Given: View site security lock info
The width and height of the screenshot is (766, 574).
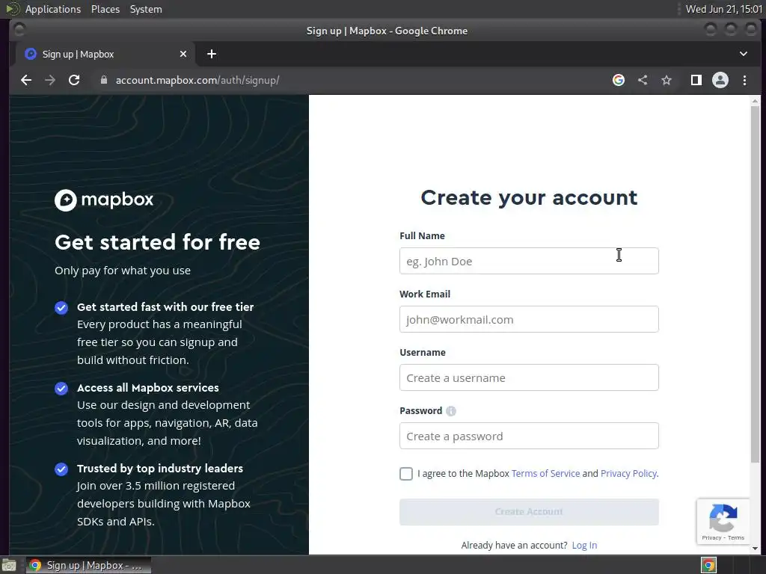Looking at the screenshot, I should (103, 80).
